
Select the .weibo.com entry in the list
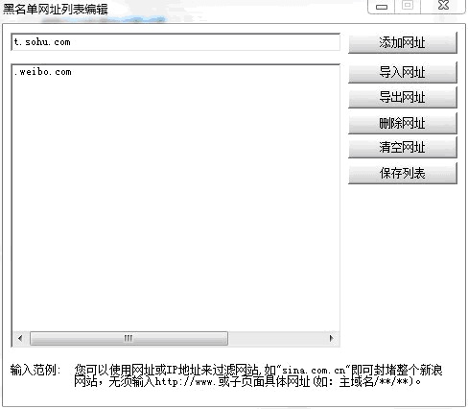point(43,72)
